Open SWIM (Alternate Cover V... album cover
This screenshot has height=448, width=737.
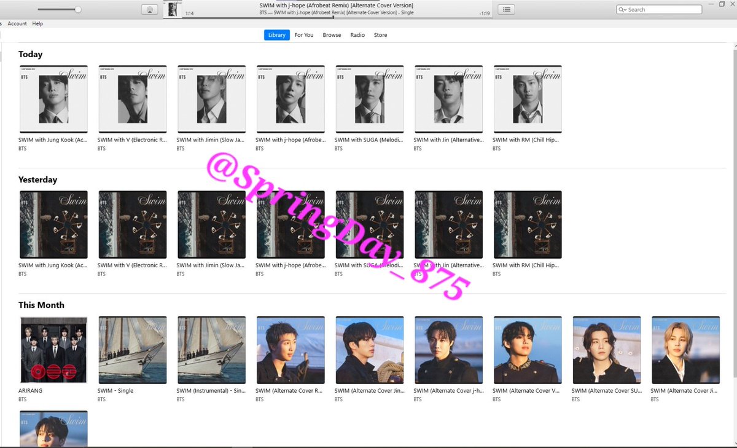pyautogui.click(x=528, y=350)
